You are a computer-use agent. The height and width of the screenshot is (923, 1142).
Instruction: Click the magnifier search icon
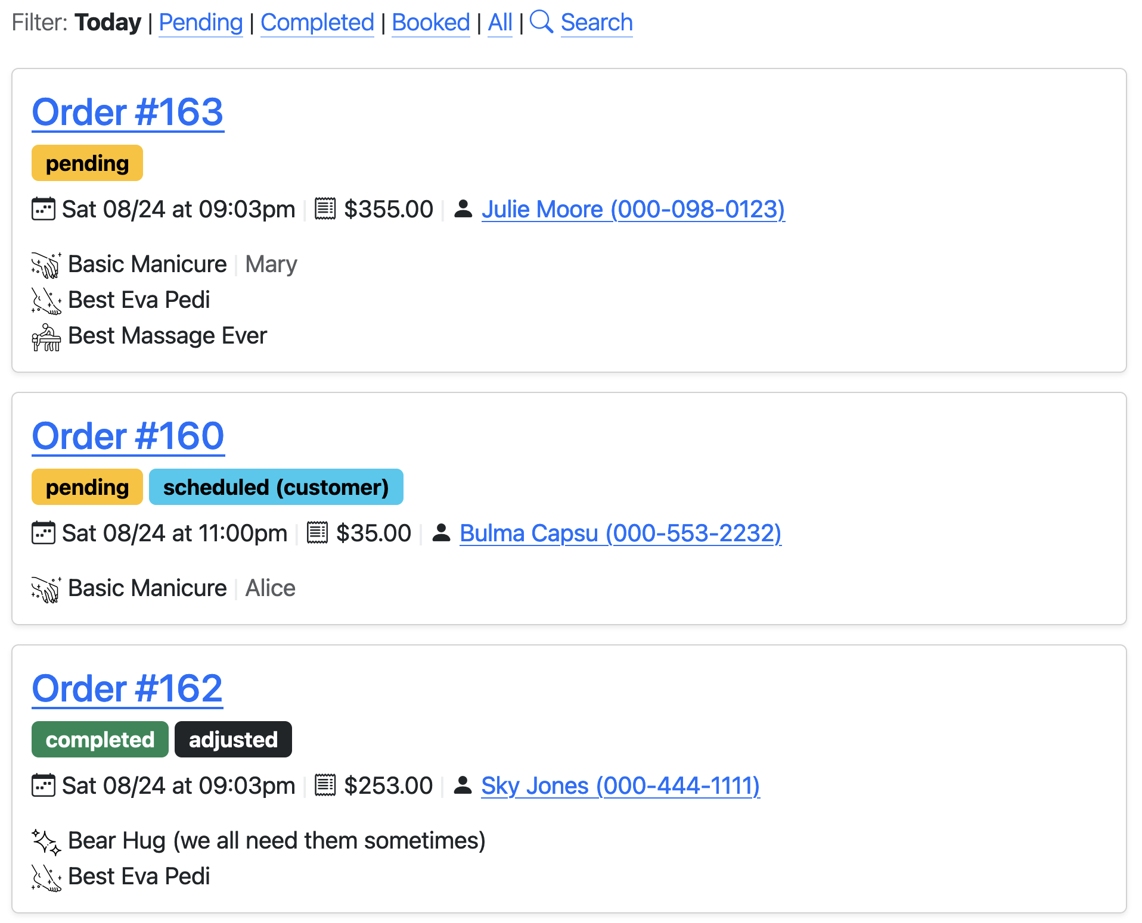click(541, 22)
